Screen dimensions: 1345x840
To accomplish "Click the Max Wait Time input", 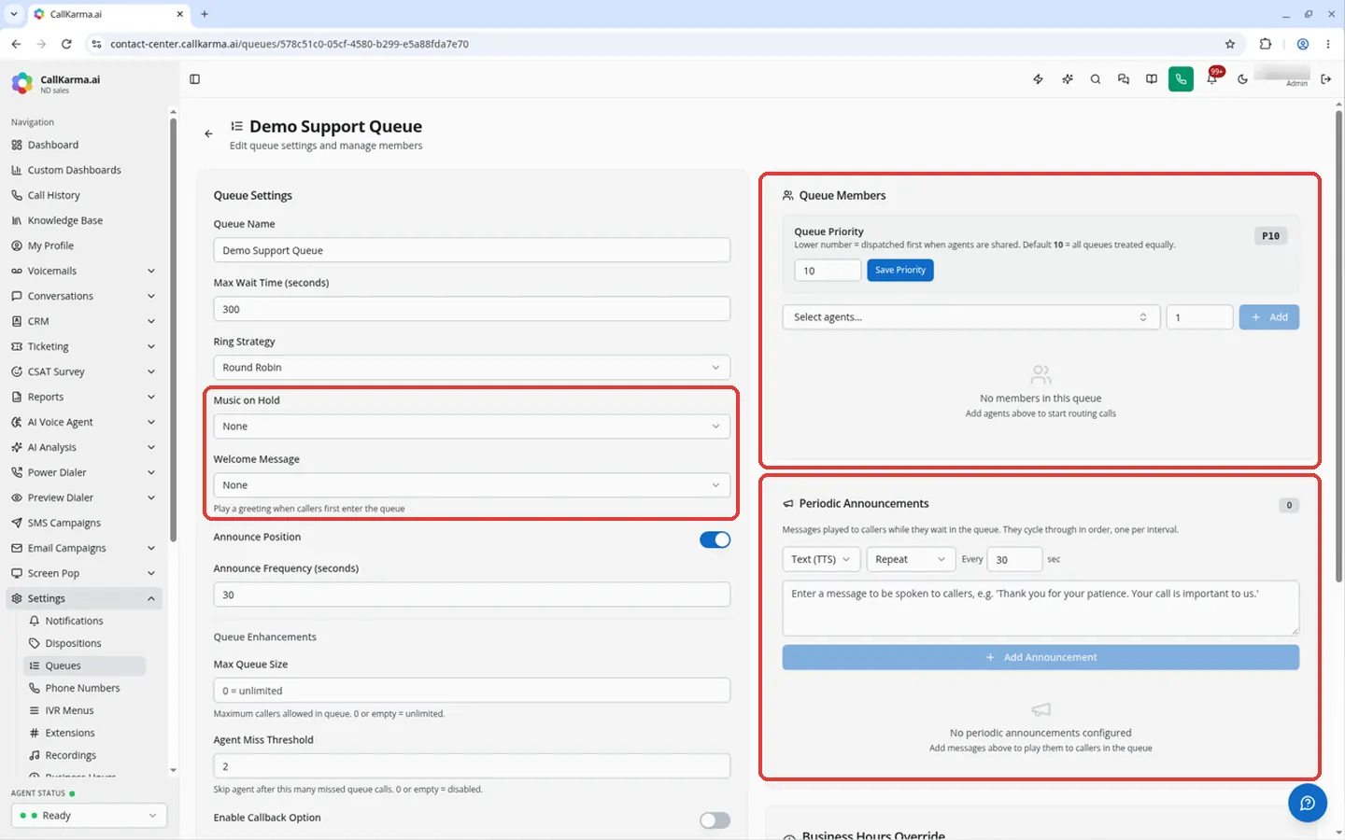I will click(x=472, y=309).
